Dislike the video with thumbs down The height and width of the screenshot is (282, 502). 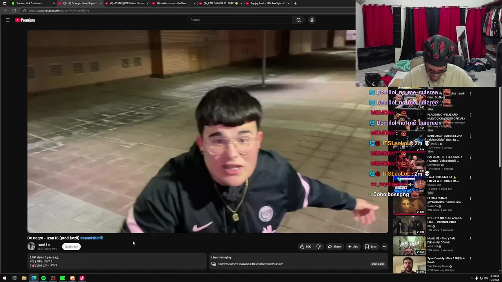pyautogui.click(x=318, y=247)
